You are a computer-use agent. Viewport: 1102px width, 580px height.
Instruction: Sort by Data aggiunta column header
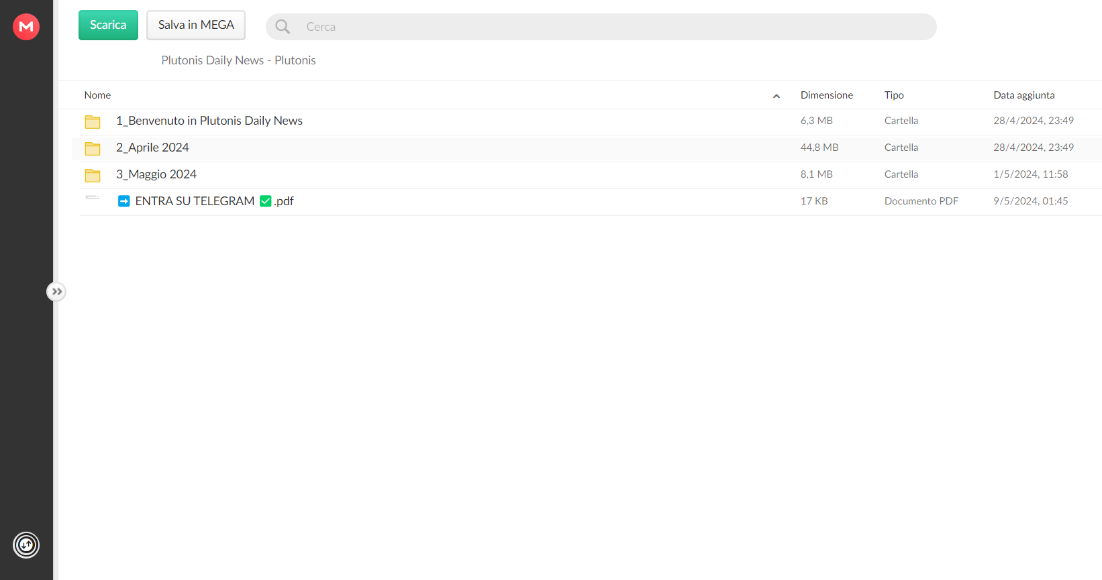1023,95
